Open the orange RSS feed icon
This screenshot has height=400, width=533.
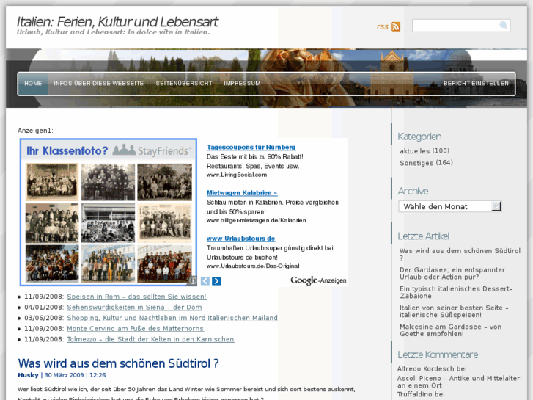tap(395, 26)
